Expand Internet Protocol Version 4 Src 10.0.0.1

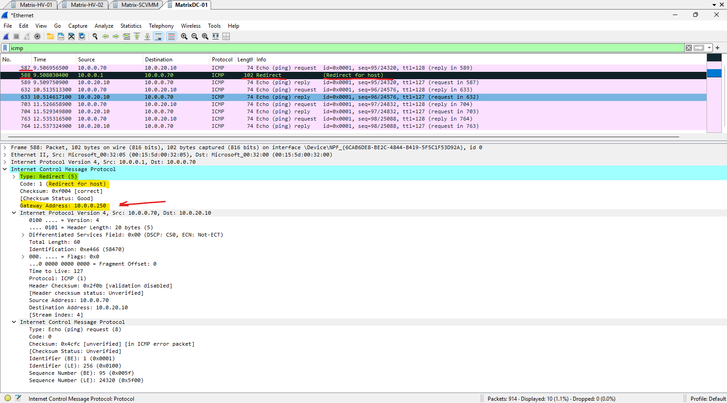[x=5, y=162]
